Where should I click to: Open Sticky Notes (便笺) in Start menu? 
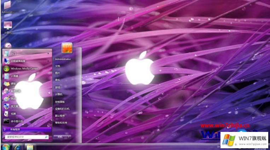[x=27, y=84]
